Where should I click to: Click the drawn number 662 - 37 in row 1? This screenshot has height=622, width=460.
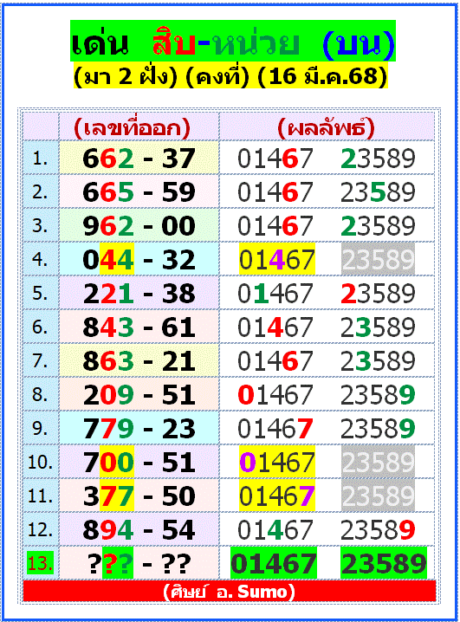click(x=139, y=159)
